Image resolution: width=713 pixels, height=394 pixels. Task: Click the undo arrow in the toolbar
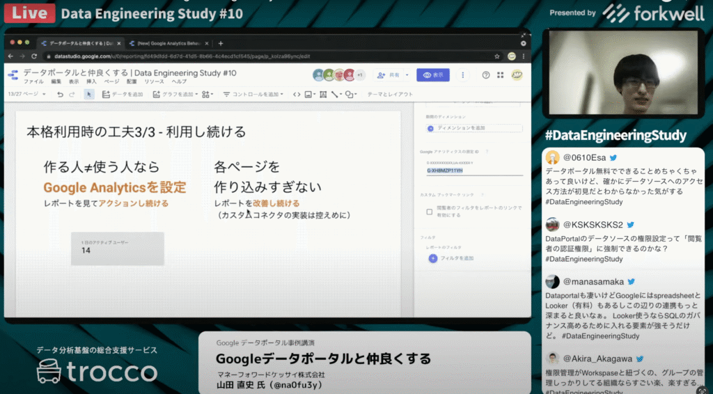click(61, 95)
